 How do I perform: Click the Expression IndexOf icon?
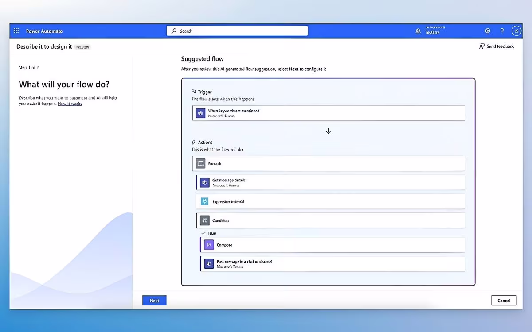(x=204, y=201)
